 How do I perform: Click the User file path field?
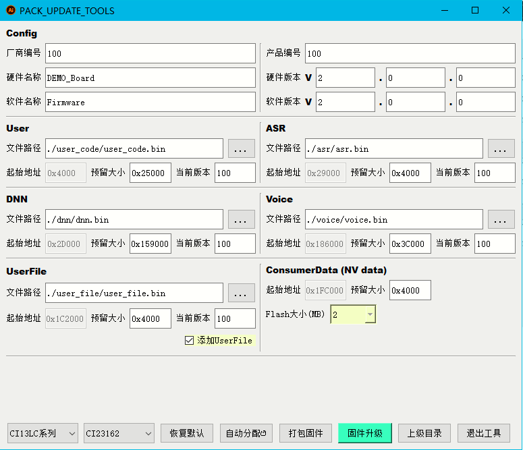click(134, 148)
